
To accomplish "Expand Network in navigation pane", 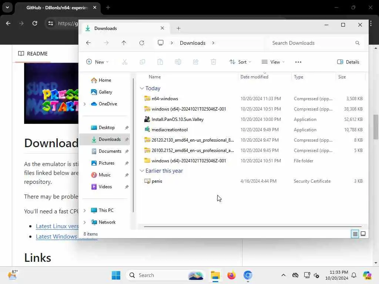I will 84,222.
